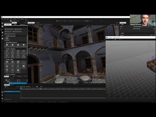
Task: Collapse My QML Components section
Action: (5, 36)
